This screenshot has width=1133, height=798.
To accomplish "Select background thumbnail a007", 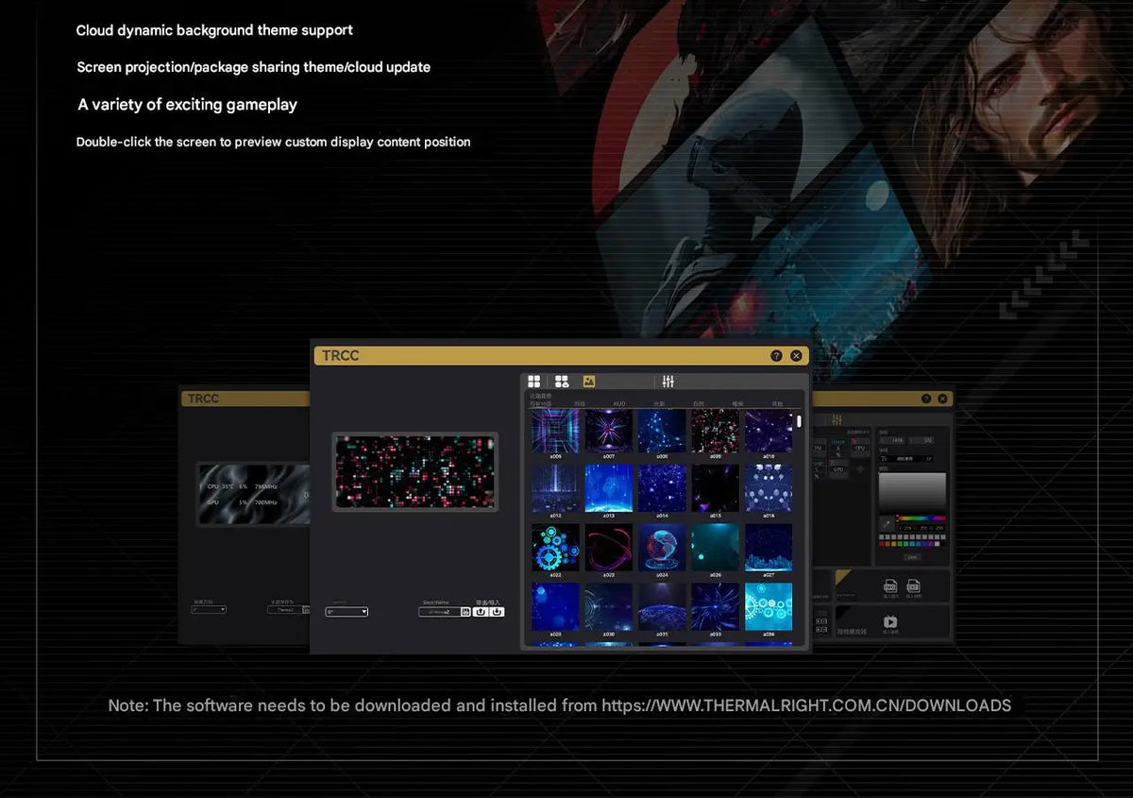I will [609, 431].
